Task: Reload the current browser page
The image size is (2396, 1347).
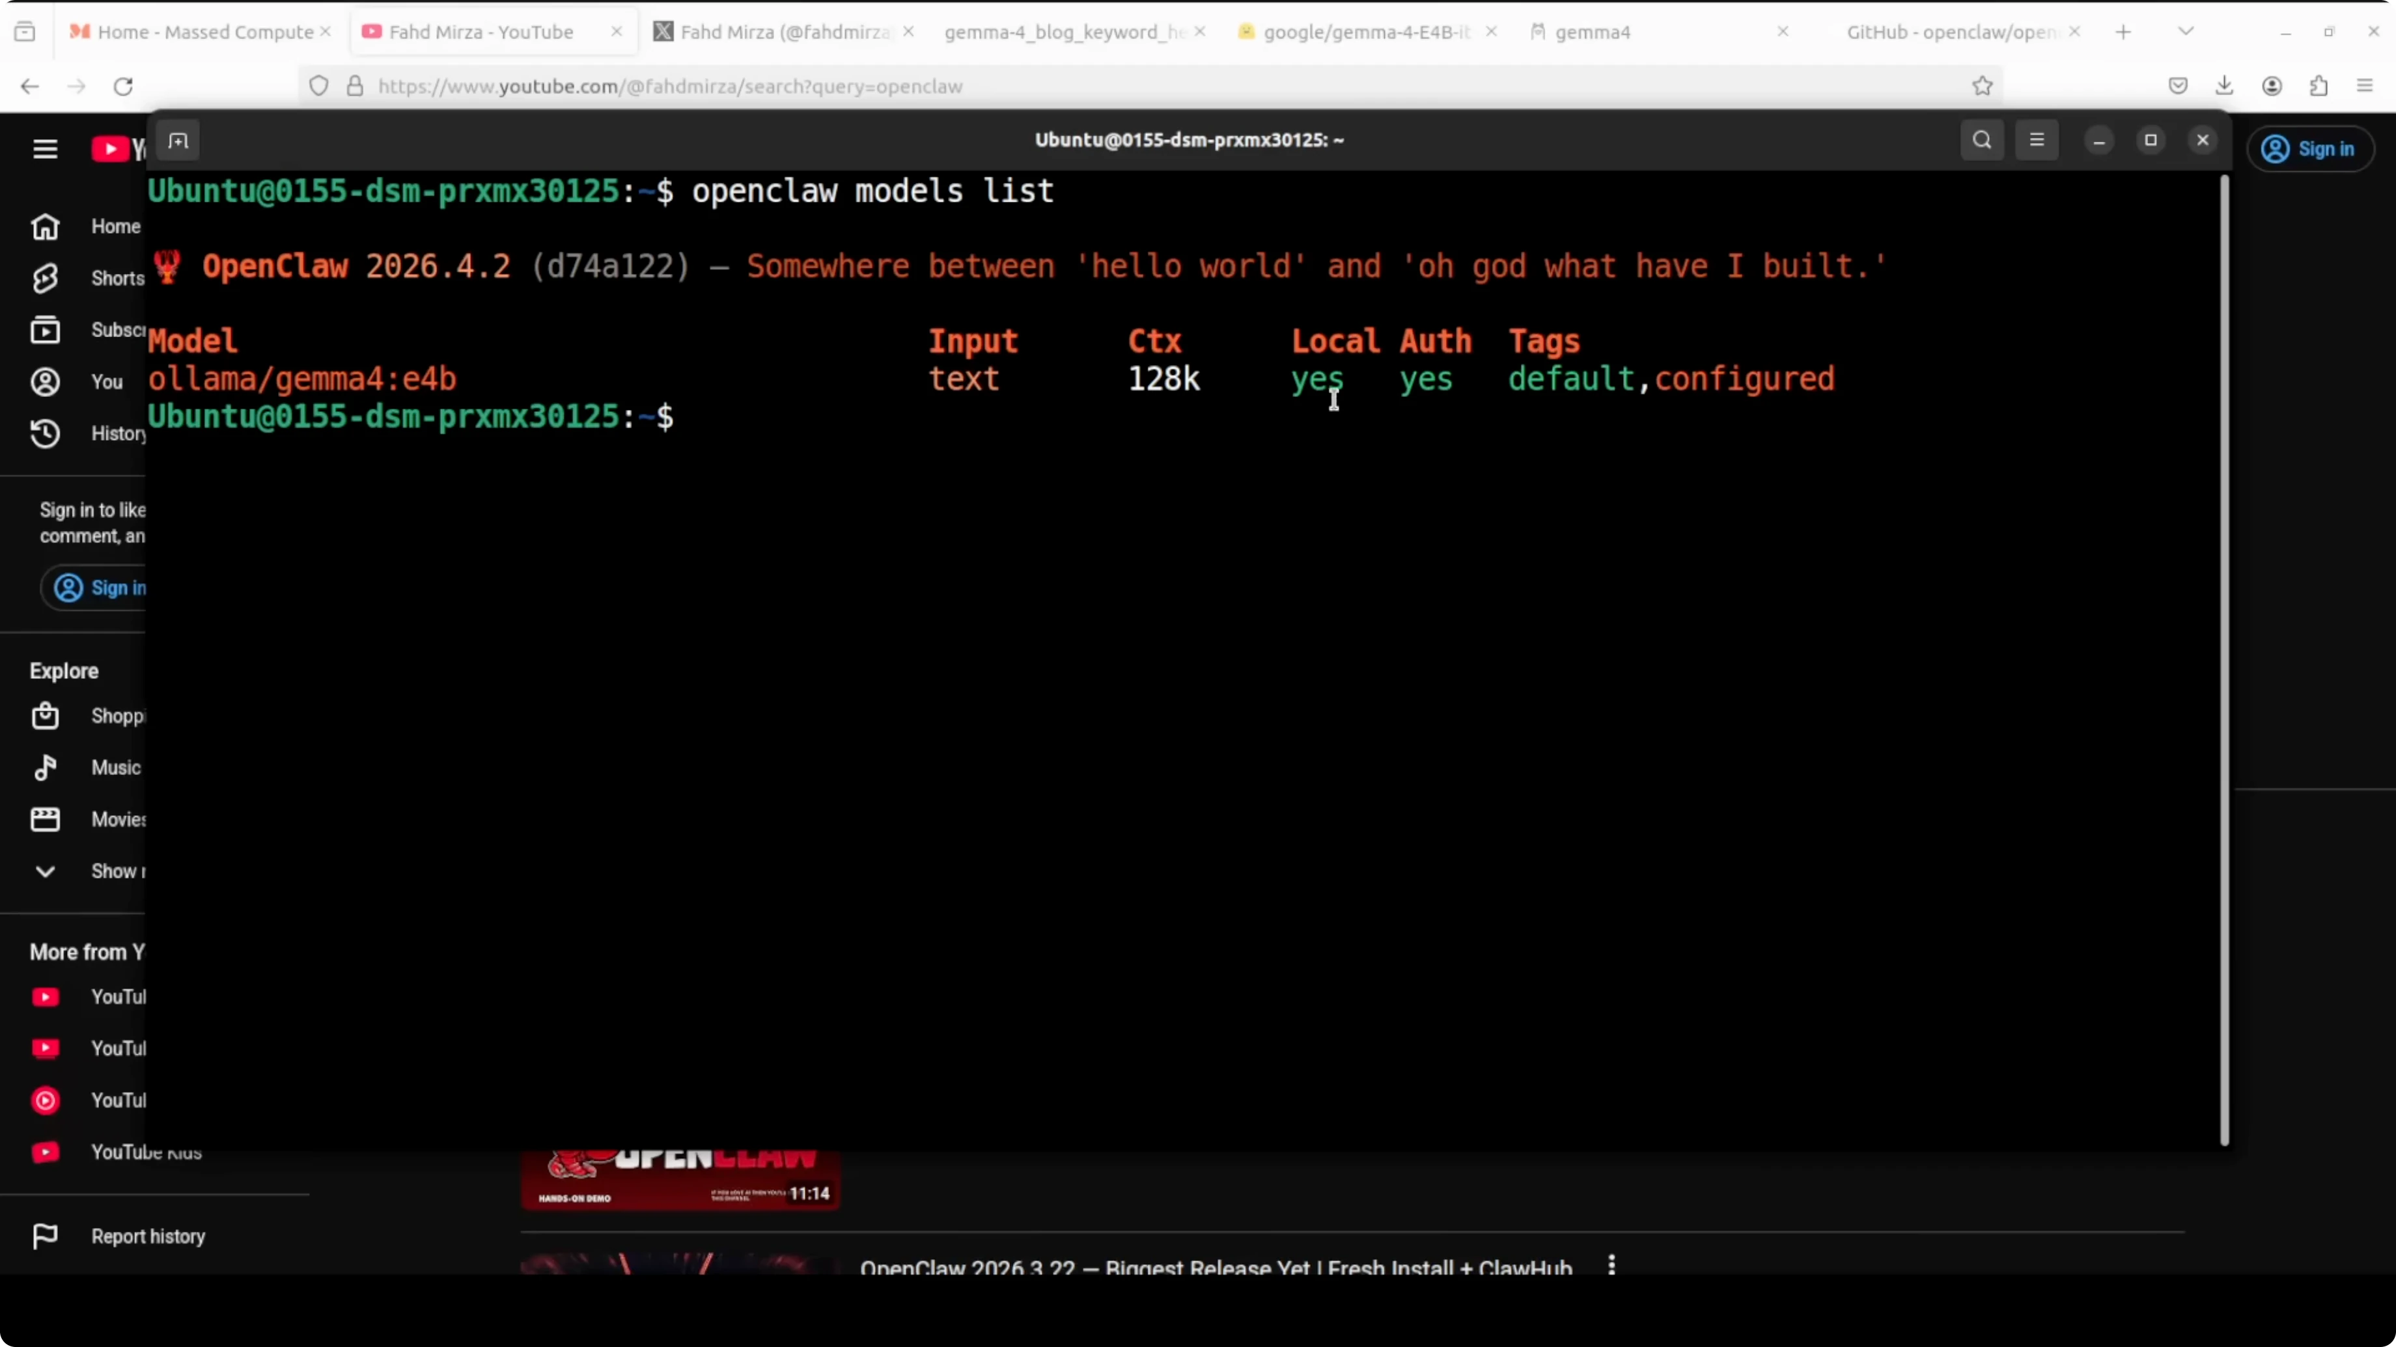Action: pyautogui.click(x=123, y=87)
